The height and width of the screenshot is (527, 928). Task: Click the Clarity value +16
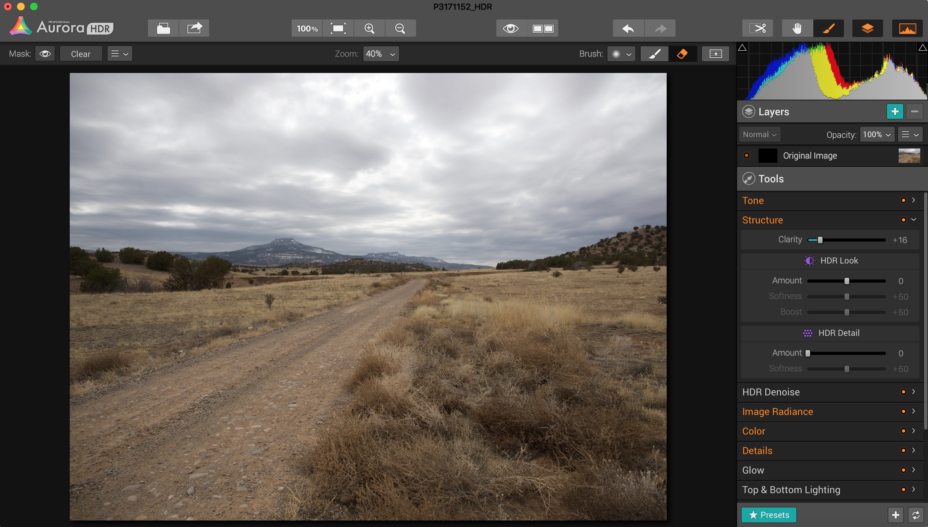coord(900,240)
